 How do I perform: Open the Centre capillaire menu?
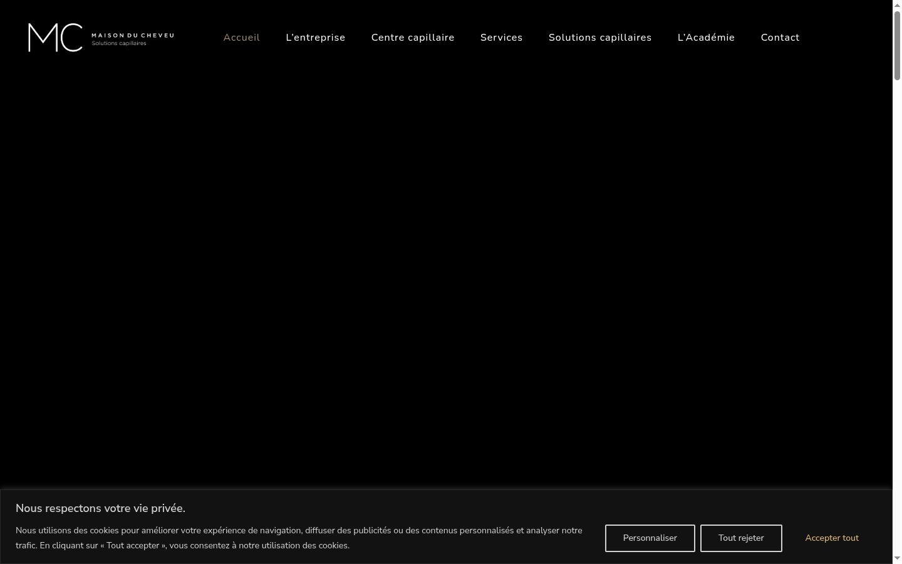[413, 38]
